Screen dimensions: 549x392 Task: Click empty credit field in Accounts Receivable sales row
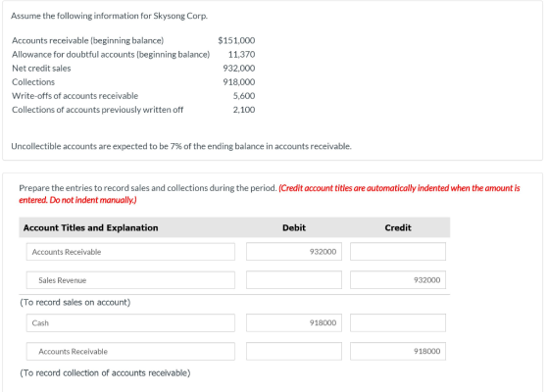tap(398, 252)
